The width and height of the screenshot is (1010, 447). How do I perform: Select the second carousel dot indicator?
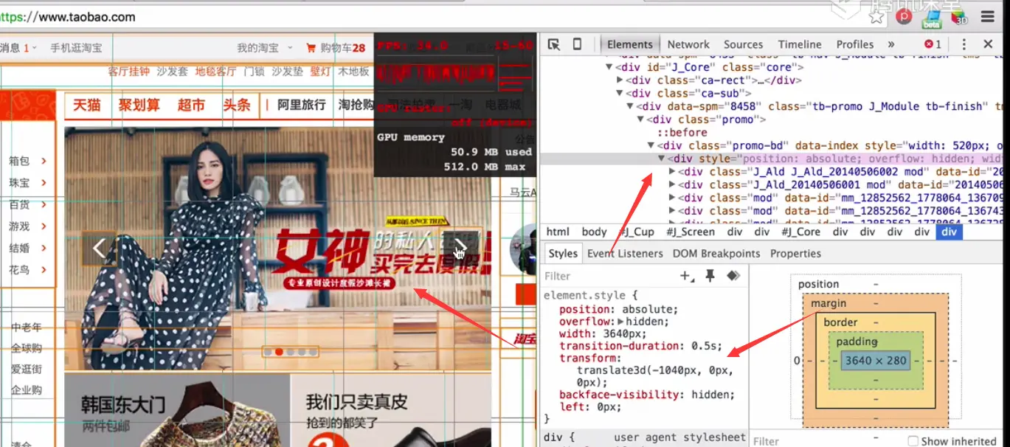coord(280,352)
